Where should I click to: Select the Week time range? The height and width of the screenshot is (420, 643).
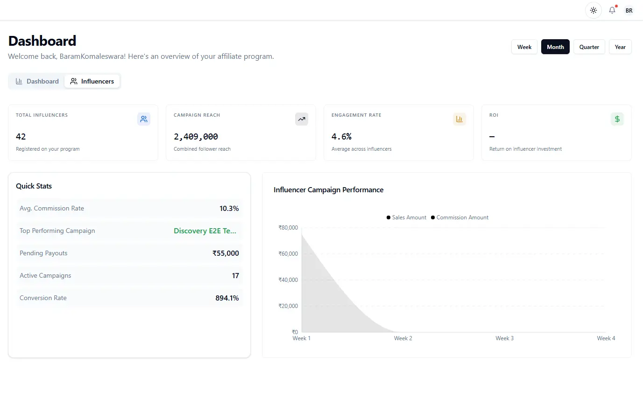tap(524, 47)
